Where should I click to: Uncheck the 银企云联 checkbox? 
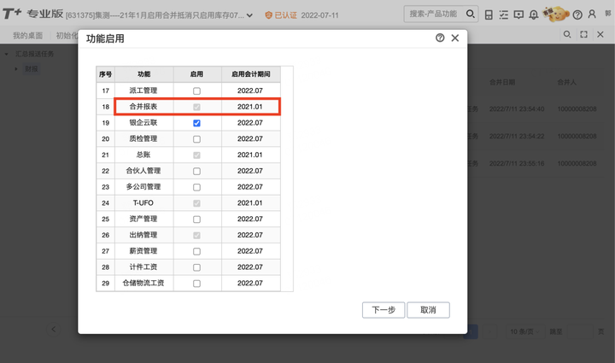196,123
